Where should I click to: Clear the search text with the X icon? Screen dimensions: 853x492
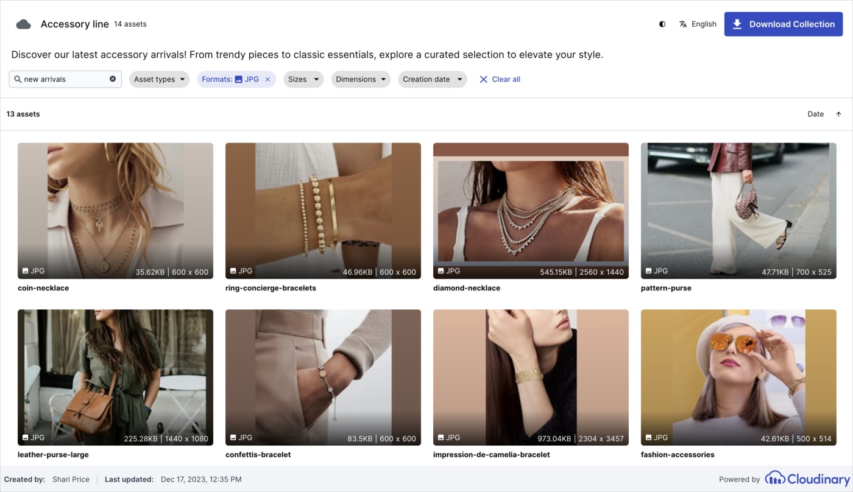[x=113, y=79]
